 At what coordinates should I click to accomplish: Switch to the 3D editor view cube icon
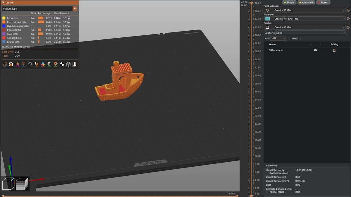(x=8, y=184)
